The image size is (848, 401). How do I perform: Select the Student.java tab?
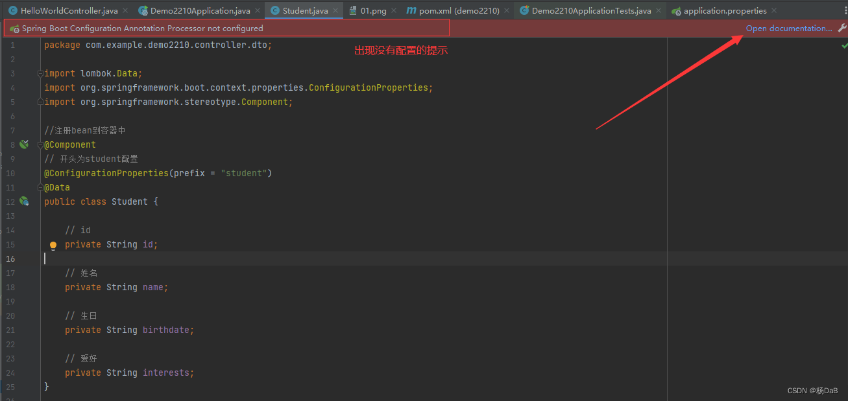tap(305, 11)
